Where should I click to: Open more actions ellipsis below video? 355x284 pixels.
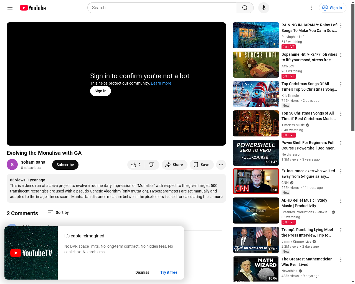(221, 165)
